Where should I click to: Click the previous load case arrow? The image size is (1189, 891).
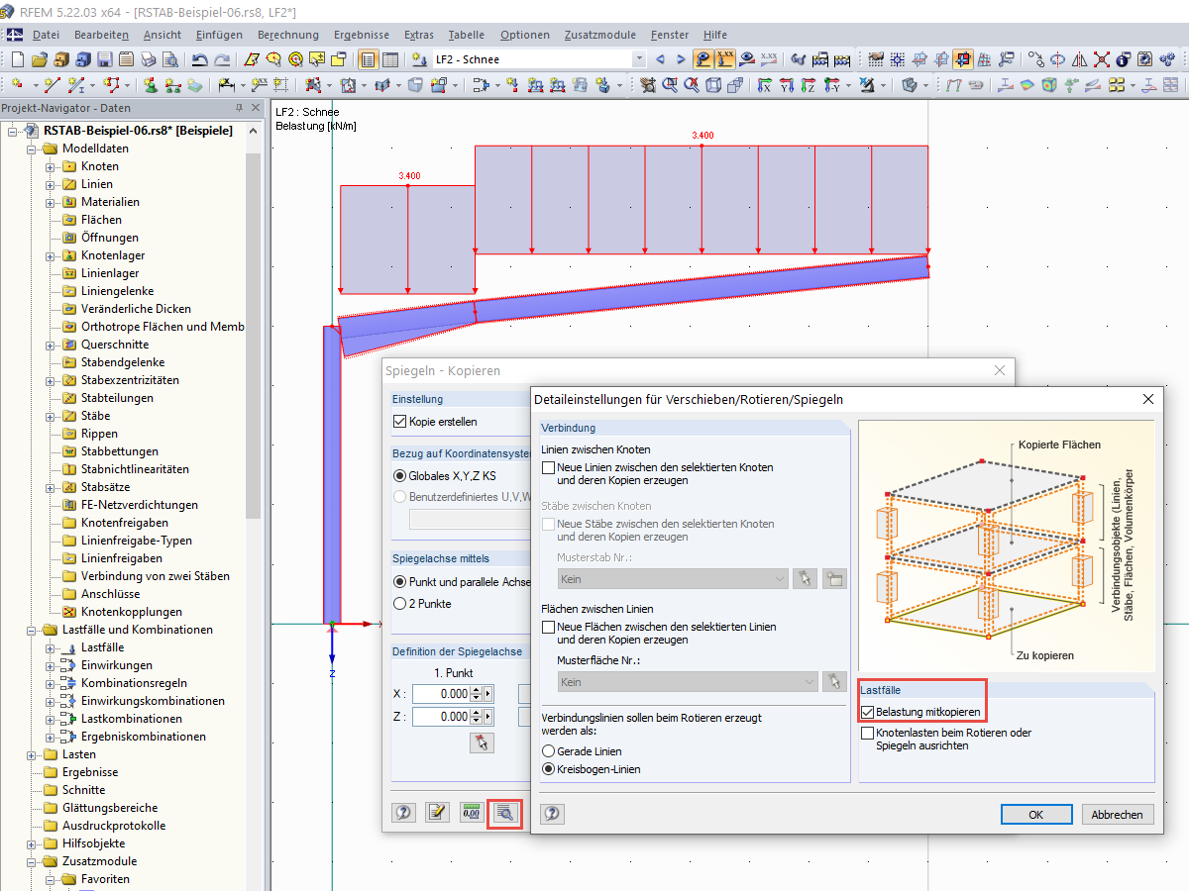click(x=661, y=59)
